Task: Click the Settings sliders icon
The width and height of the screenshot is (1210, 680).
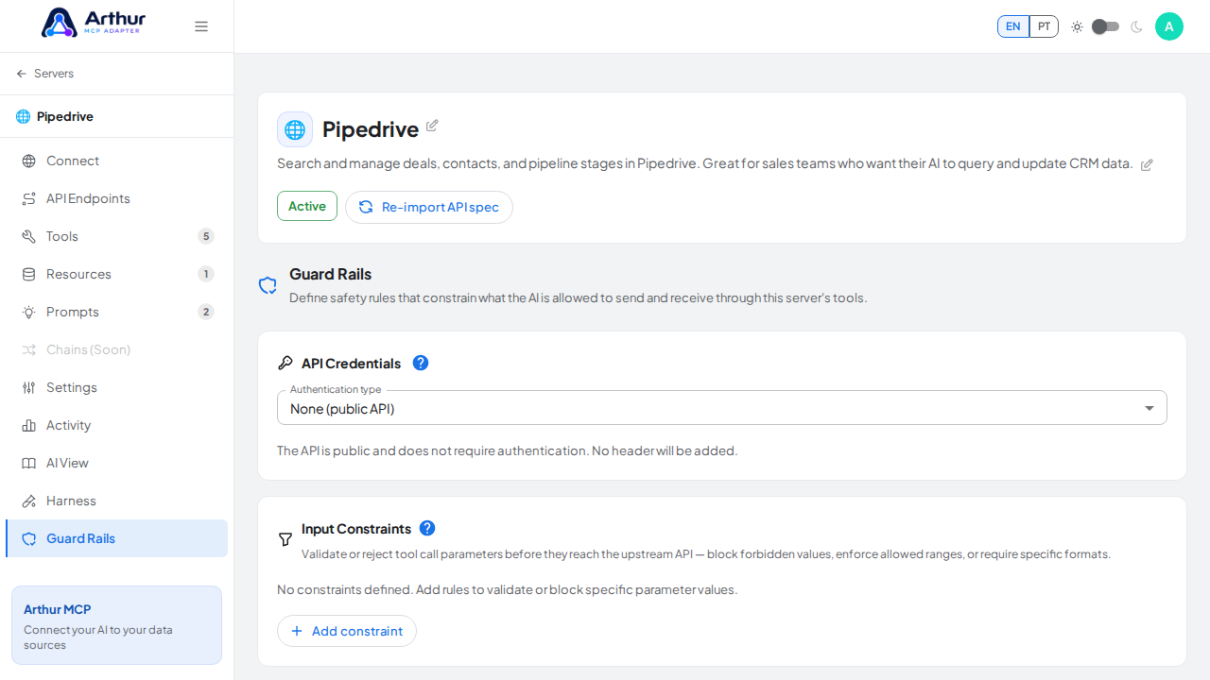Action: tap(29, 388)
